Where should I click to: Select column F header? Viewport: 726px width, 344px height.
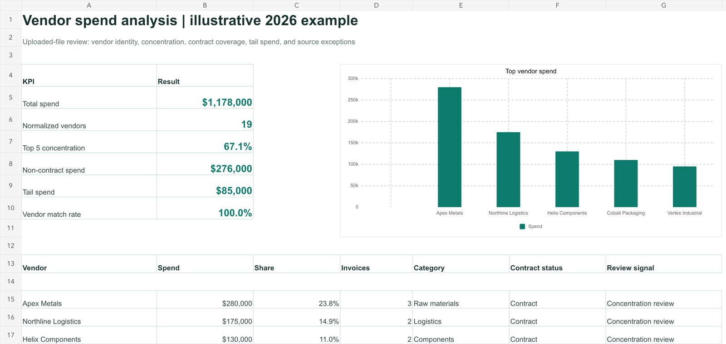click(557, 5)
